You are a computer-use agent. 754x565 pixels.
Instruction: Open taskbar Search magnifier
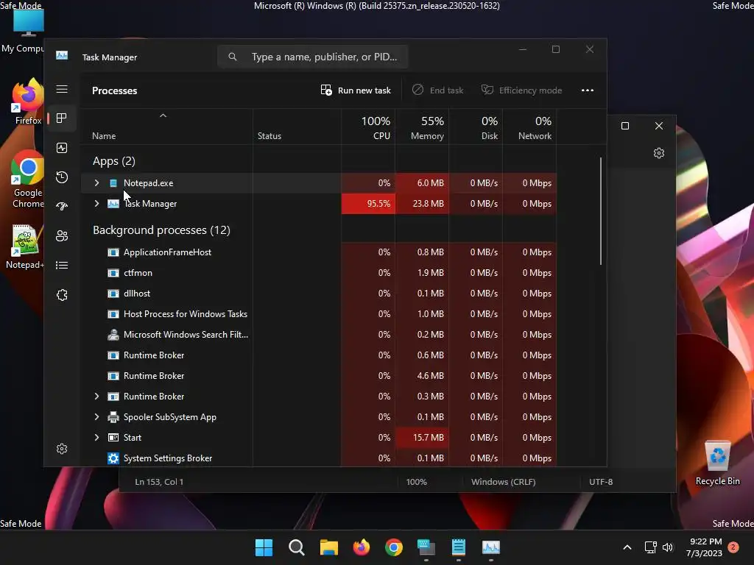point(296,547)
